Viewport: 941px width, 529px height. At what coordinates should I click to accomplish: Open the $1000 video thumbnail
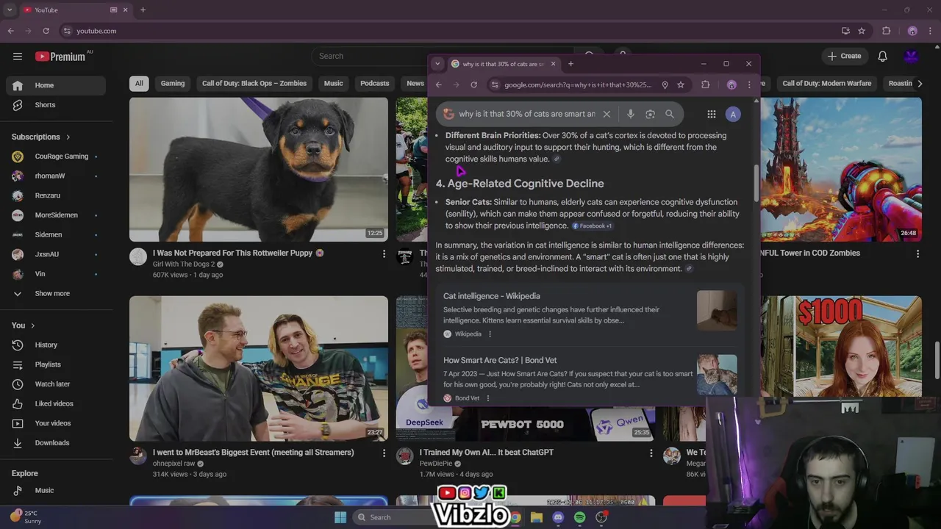[841, 346]
